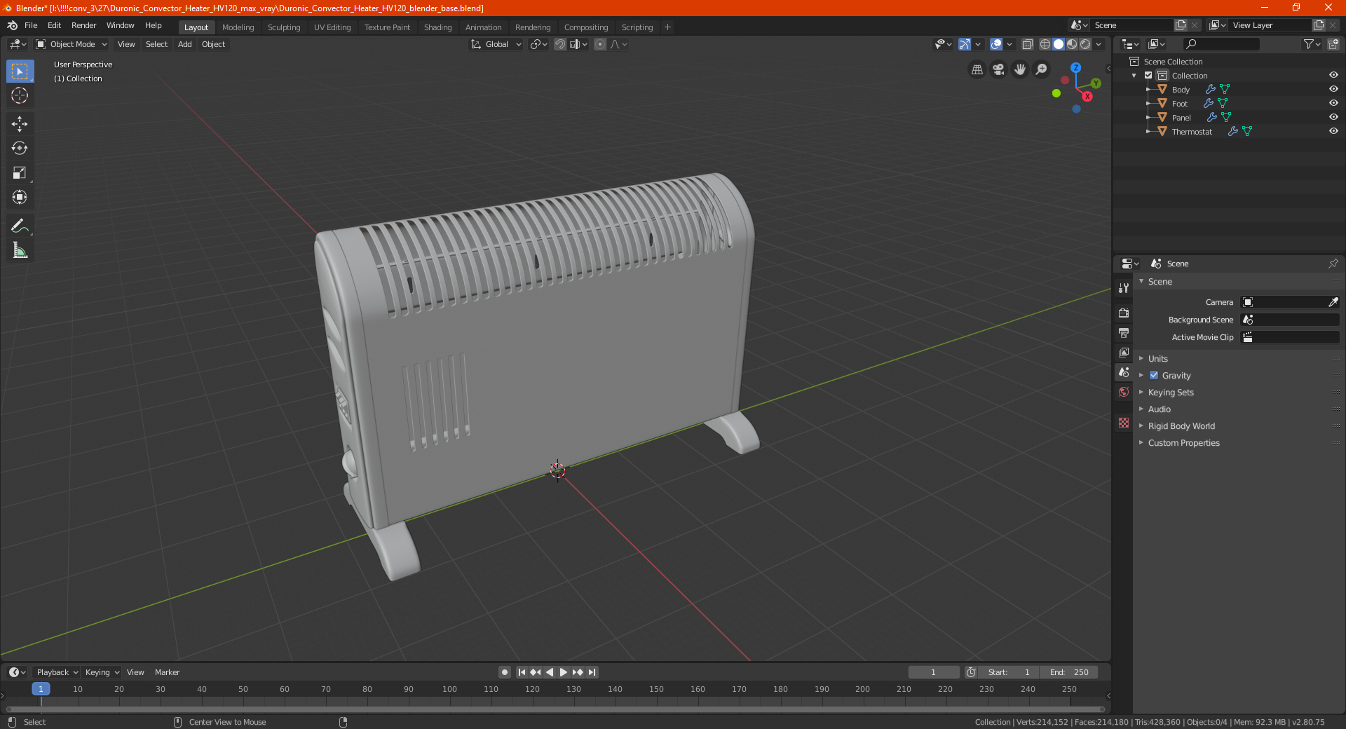
Task: Click the outliner search field
Action: [1221, 44]
